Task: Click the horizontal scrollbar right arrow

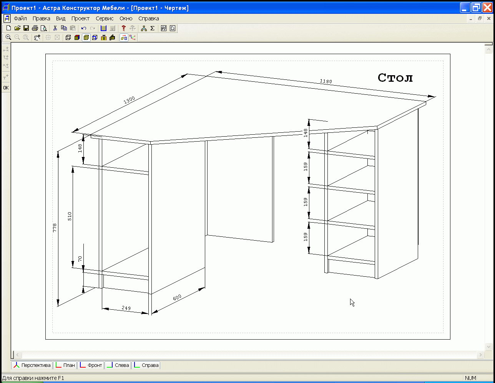Action: (x=480, y=355)
